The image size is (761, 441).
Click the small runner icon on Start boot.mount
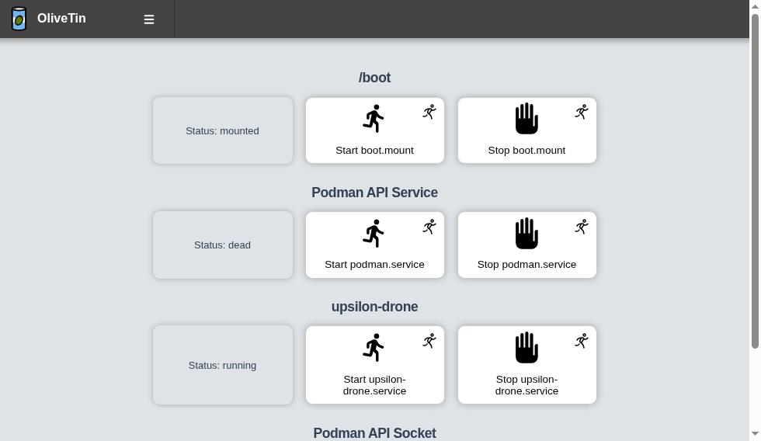pos(429,112)
